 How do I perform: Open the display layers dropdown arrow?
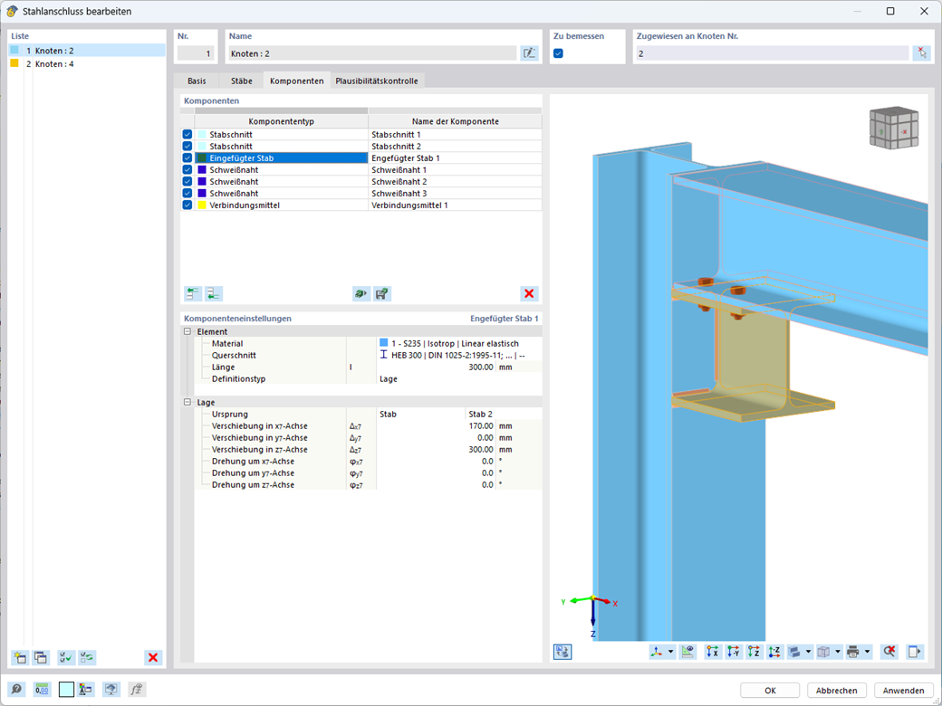pos(809,652)
